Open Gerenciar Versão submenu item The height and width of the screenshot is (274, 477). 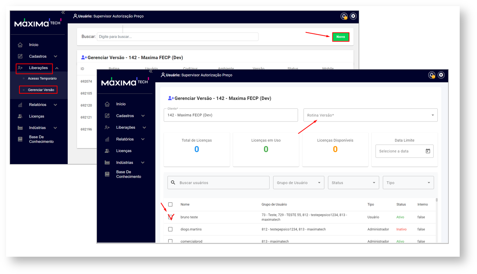pos(41,90)
